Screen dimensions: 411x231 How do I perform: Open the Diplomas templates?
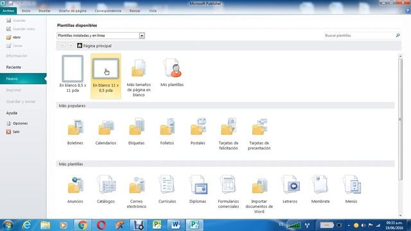pos(198,189)
